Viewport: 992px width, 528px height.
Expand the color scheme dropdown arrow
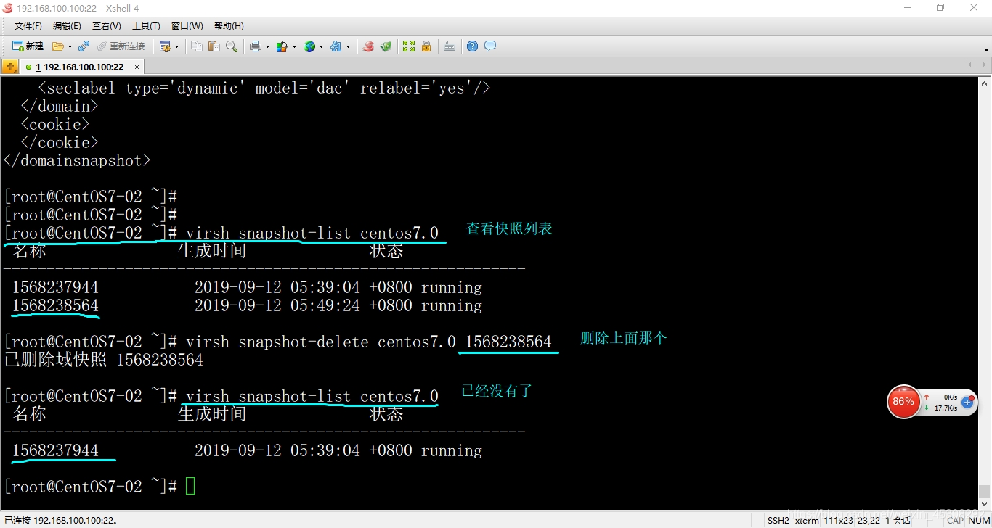[294, 46]
